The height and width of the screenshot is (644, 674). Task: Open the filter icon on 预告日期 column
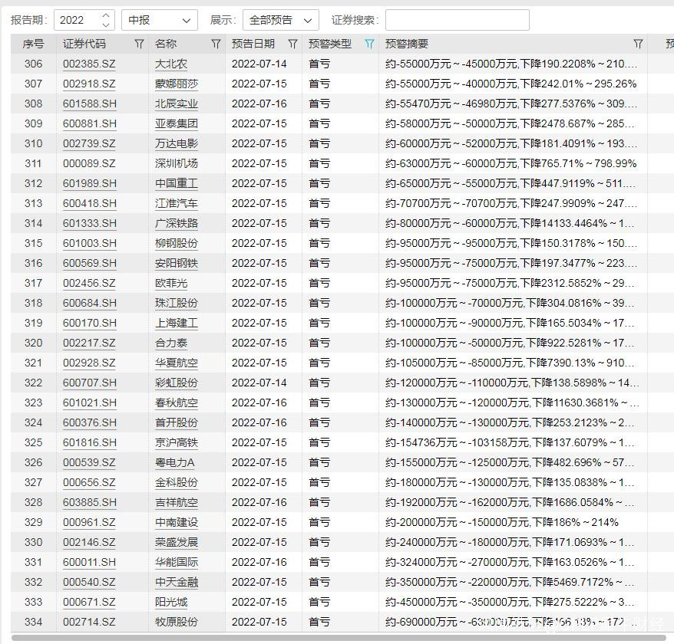pos(292,44)
